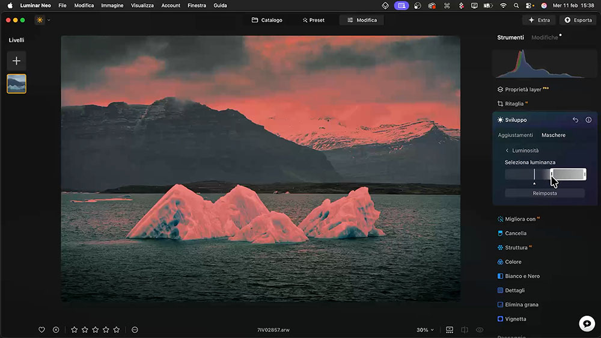Open Wi-Fi status in menu bar
This screenshot has height=338, width=601.
[x=503, y=5]
